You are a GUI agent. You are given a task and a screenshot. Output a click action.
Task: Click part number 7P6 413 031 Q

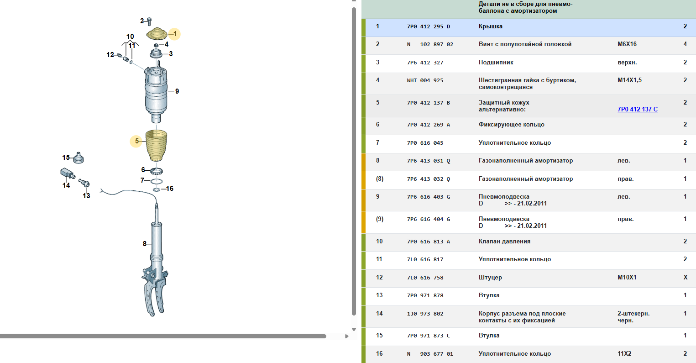[428, 161]
